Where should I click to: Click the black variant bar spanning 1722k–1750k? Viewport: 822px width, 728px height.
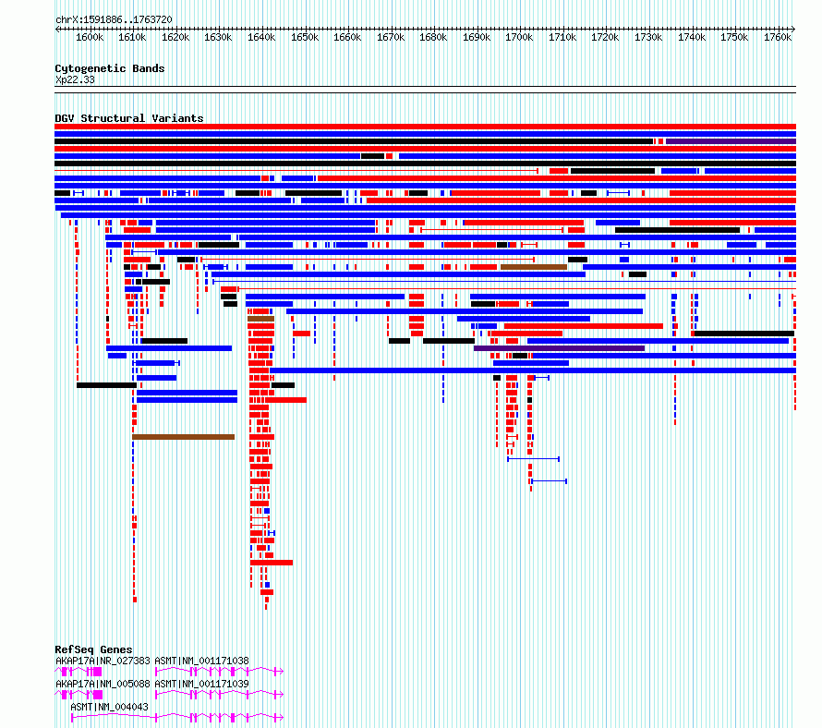tap(677, 230)
